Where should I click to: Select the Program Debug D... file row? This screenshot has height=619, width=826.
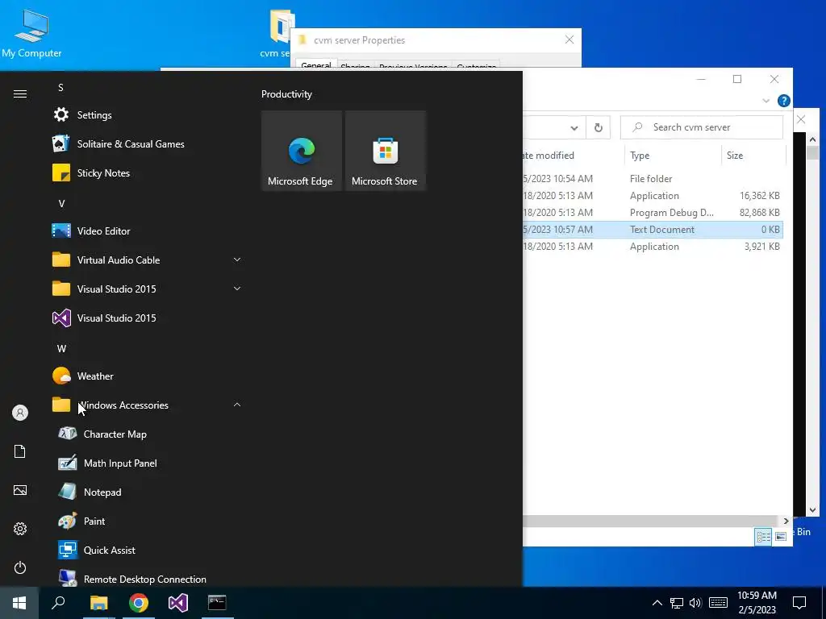(x=653, y=213)
